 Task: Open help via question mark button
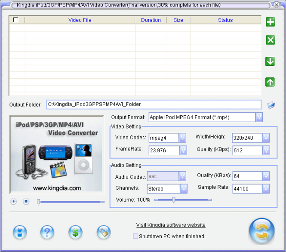coord(47,232)
